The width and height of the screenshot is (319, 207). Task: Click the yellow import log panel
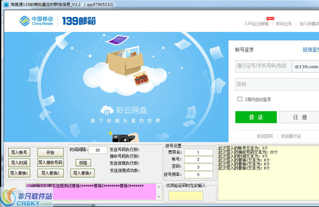[268, 173]
